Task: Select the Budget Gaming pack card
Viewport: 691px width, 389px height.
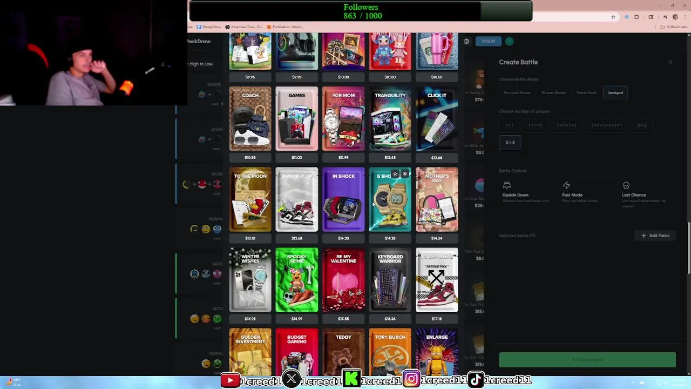Action: click(x=297, y=352)
